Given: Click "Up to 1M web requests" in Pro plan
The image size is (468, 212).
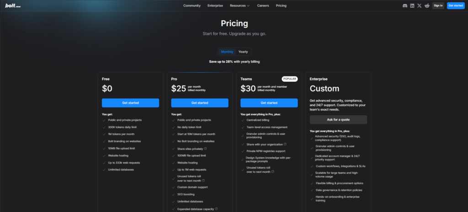Looking at the screenshot, I should [x=192, y=170].
